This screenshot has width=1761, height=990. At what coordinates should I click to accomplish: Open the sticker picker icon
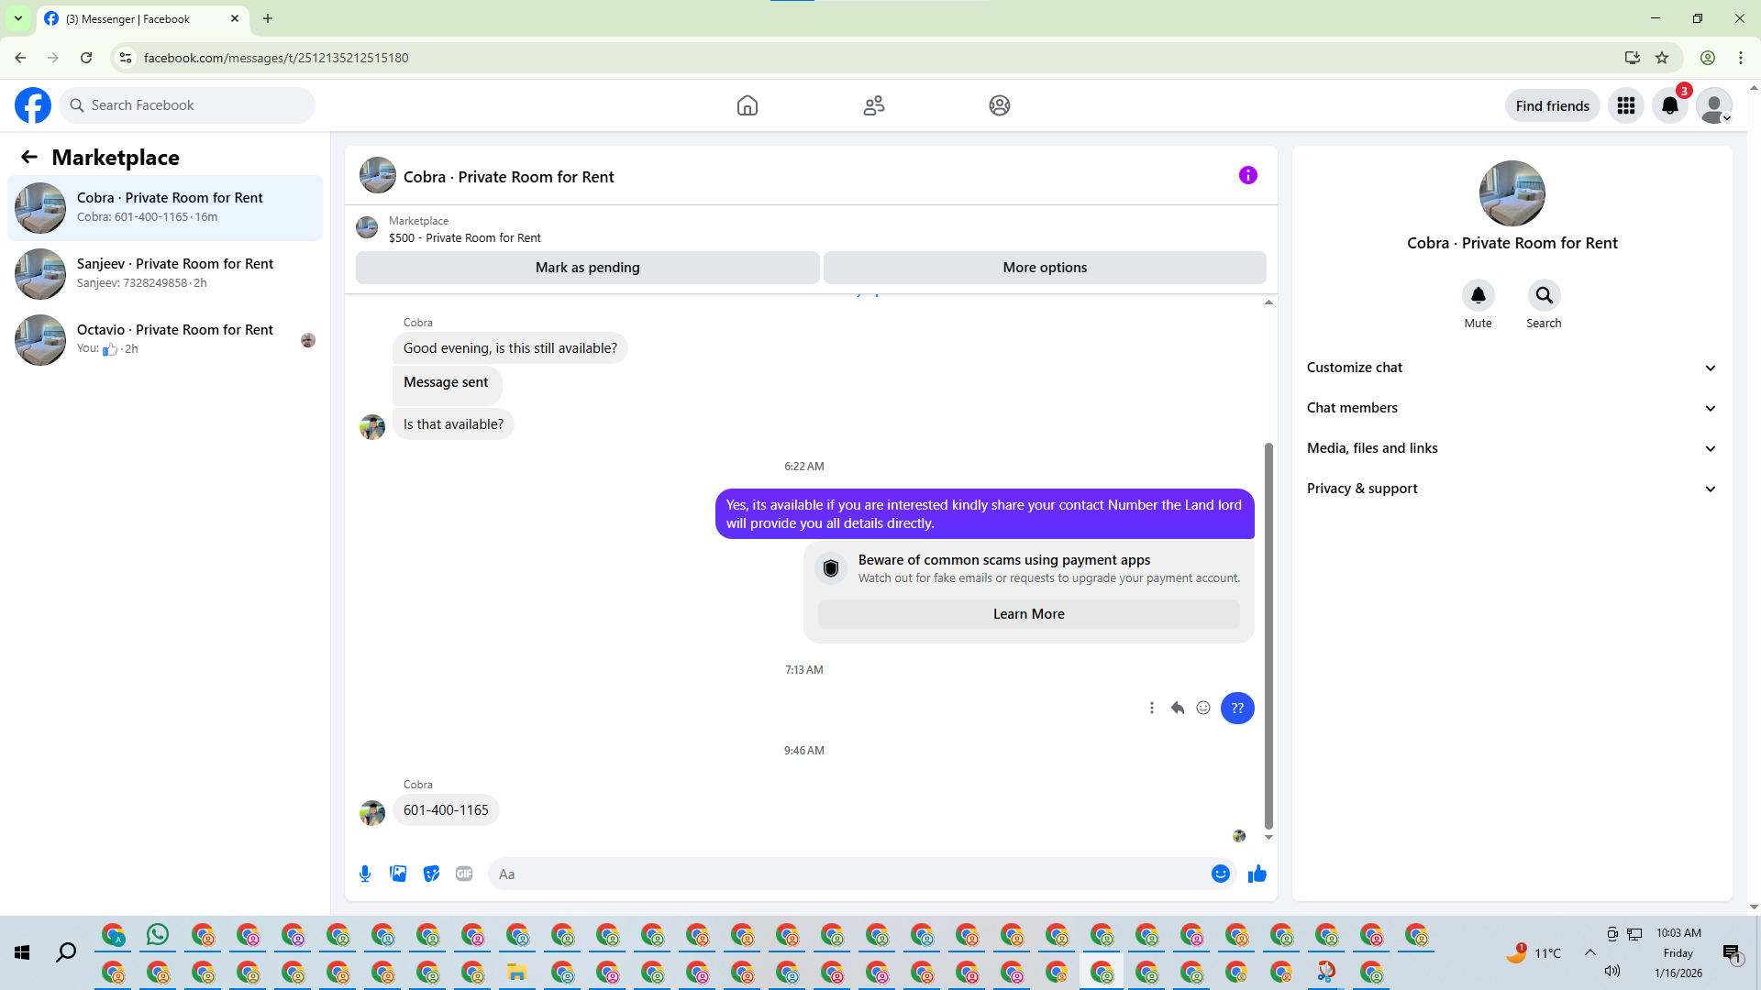pos(431,874)
